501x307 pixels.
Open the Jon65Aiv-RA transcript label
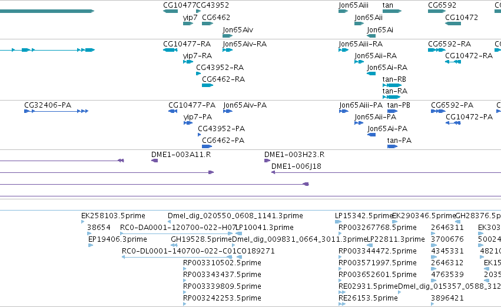coord(245,44)
